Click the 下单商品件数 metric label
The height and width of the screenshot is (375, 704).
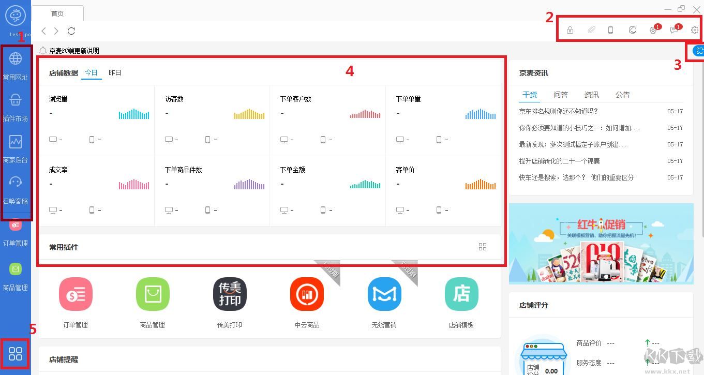click(184, 170)
